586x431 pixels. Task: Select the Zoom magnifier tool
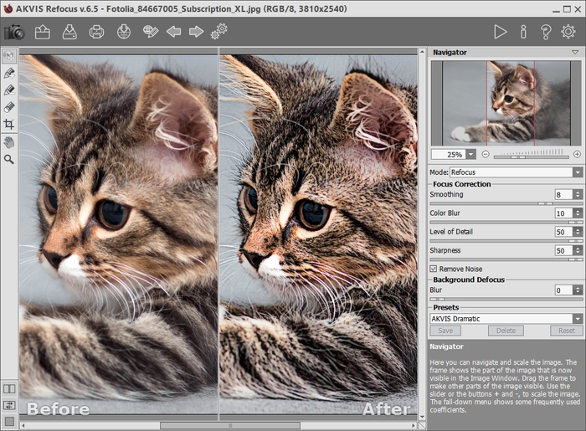9,158
